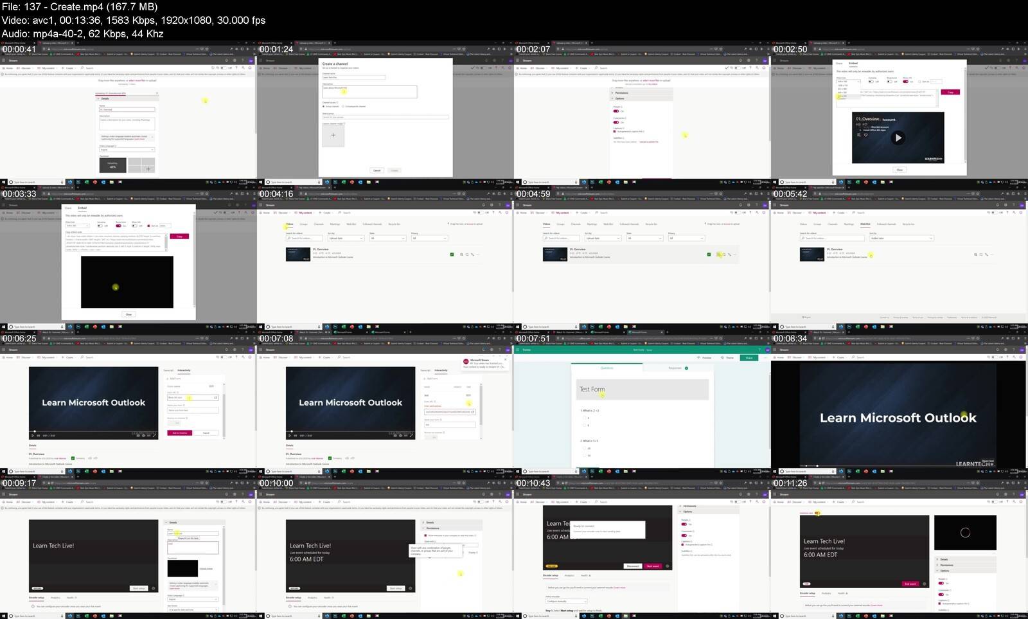Click Start setup button in 00:09:17 frame
The width and height of the screenshot is (1028, 619).
click(x=139, y=588)
